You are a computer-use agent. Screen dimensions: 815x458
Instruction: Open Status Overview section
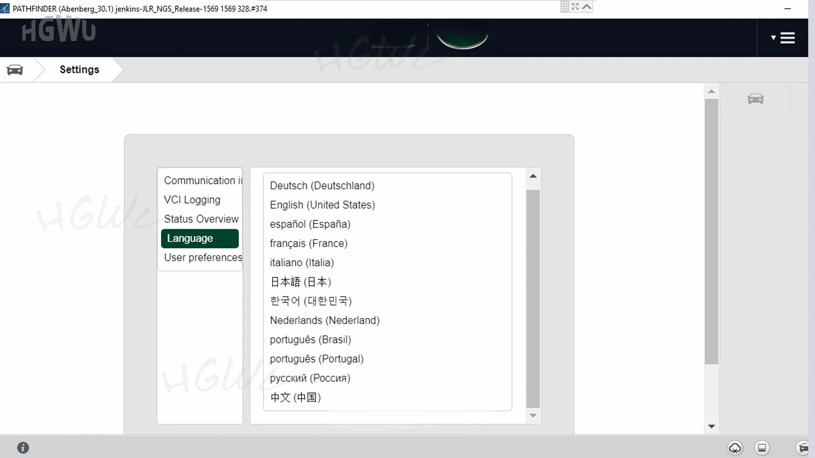[201, 219]
